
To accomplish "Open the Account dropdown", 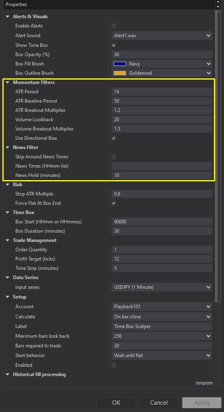I will [162, 307].
